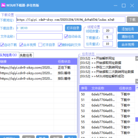Click the segment list scrollbar thumb
Viewport: 138px width, 138px height.
[136, 120]
